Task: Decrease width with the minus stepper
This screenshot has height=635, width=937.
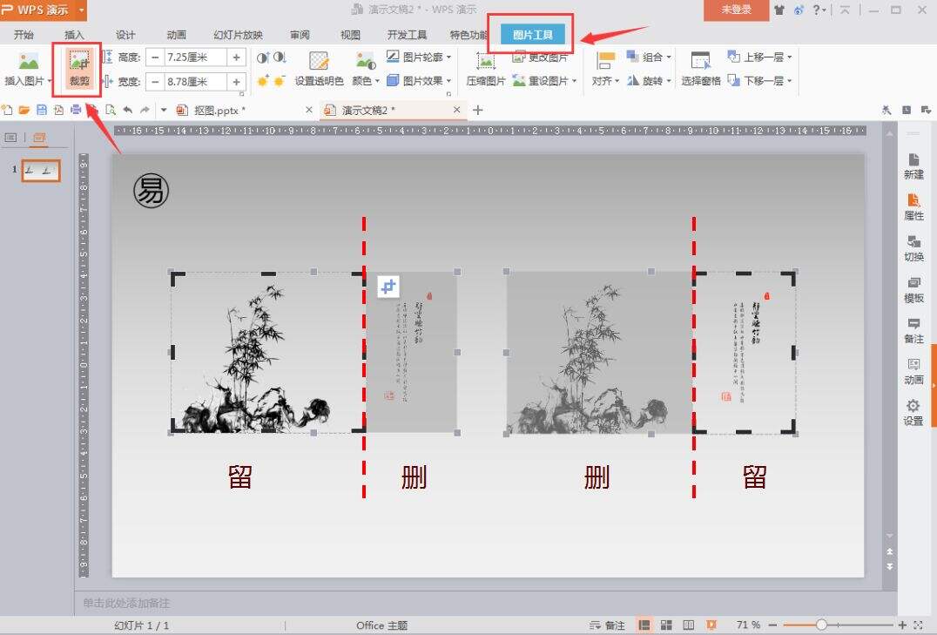Action: coord(155,81)
